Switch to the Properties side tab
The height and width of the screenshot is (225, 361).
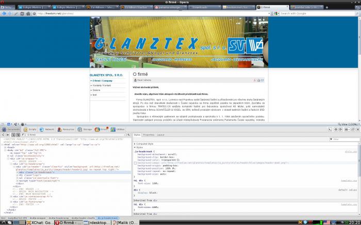tap(149, 135)
